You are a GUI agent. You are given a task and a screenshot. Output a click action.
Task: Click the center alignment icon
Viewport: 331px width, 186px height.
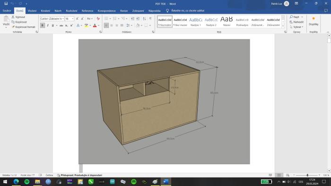(112, 25)
